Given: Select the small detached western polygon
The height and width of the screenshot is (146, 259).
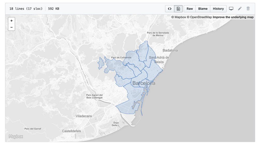Looking at the screenshot, I should tap(100, 63).
